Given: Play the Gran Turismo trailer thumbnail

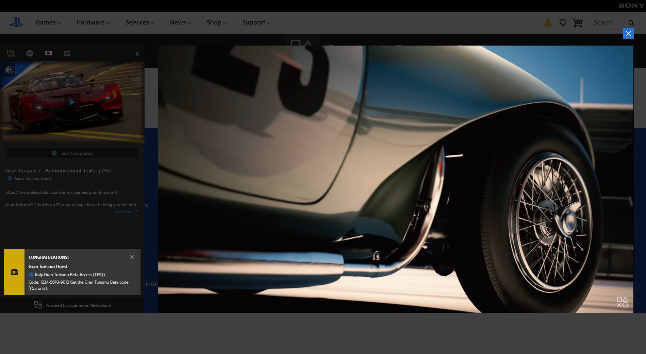Looking at the screenshot, I should (72, 102).
